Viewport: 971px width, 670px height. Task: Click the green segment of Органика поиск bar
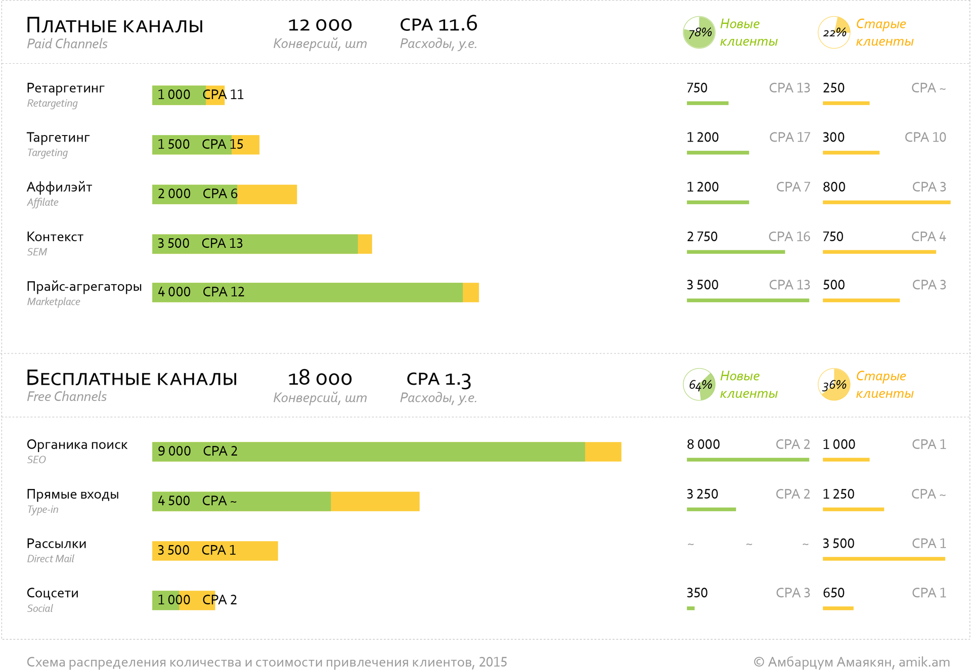coord(405,452)
